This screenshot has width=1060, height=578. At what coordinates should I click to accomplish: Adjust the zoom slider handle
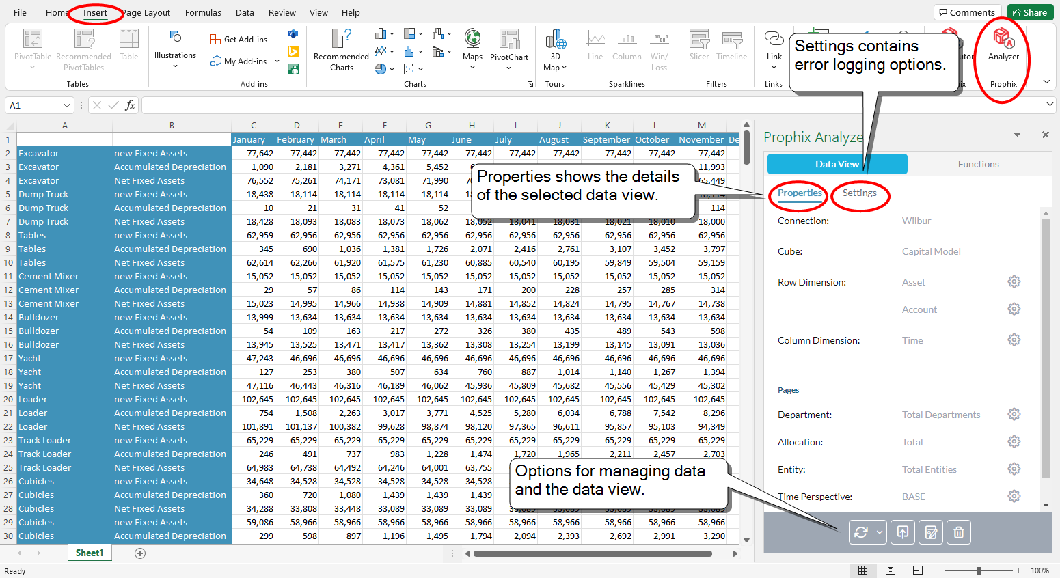tap(979, 570)
